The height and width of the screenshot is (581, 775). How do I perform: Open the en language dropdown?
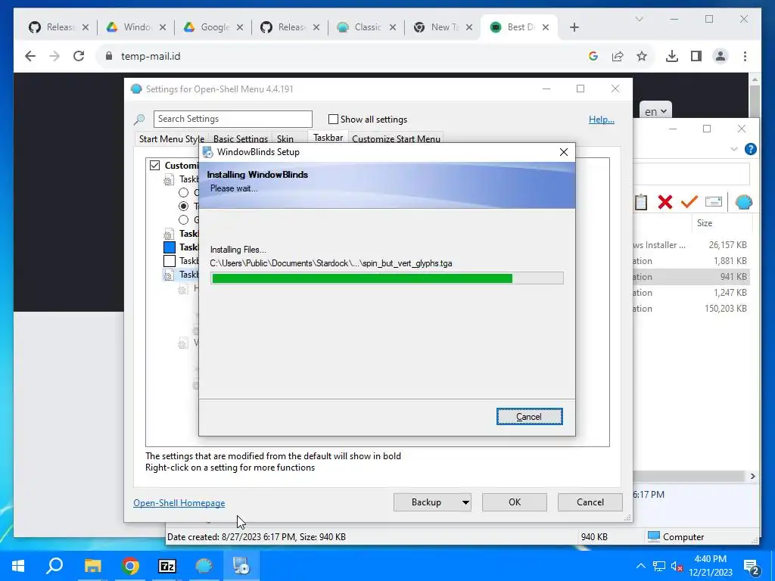(x=655, y=112)
